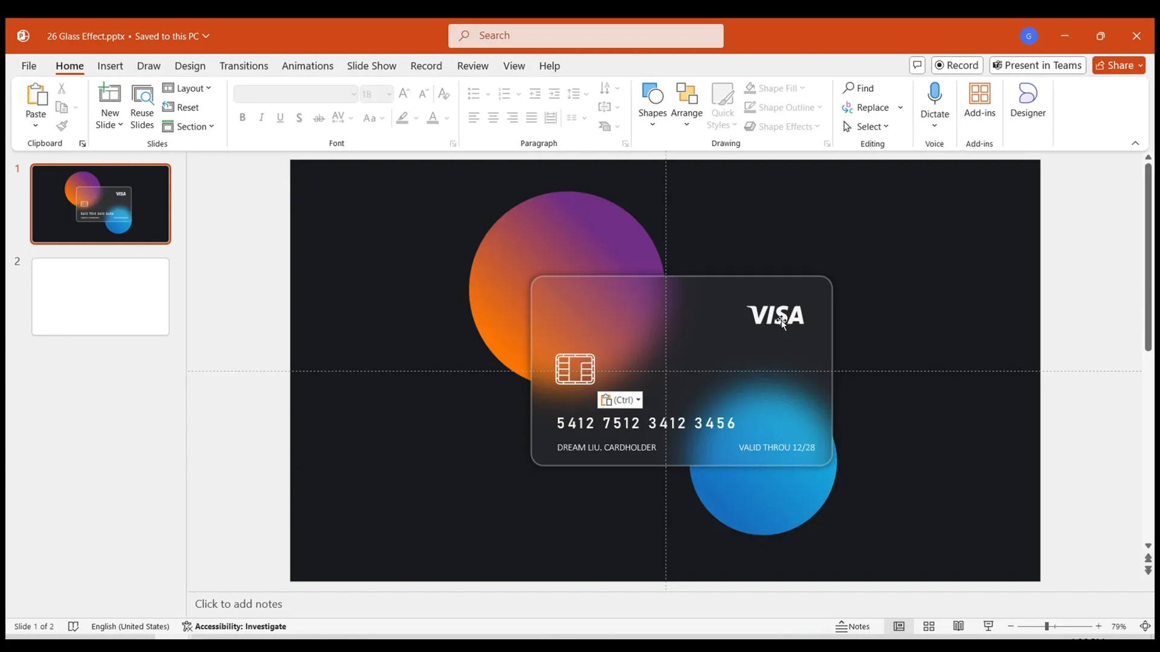Switch to Normal view button
1160x652 pixels.
(x=899, y=627)
